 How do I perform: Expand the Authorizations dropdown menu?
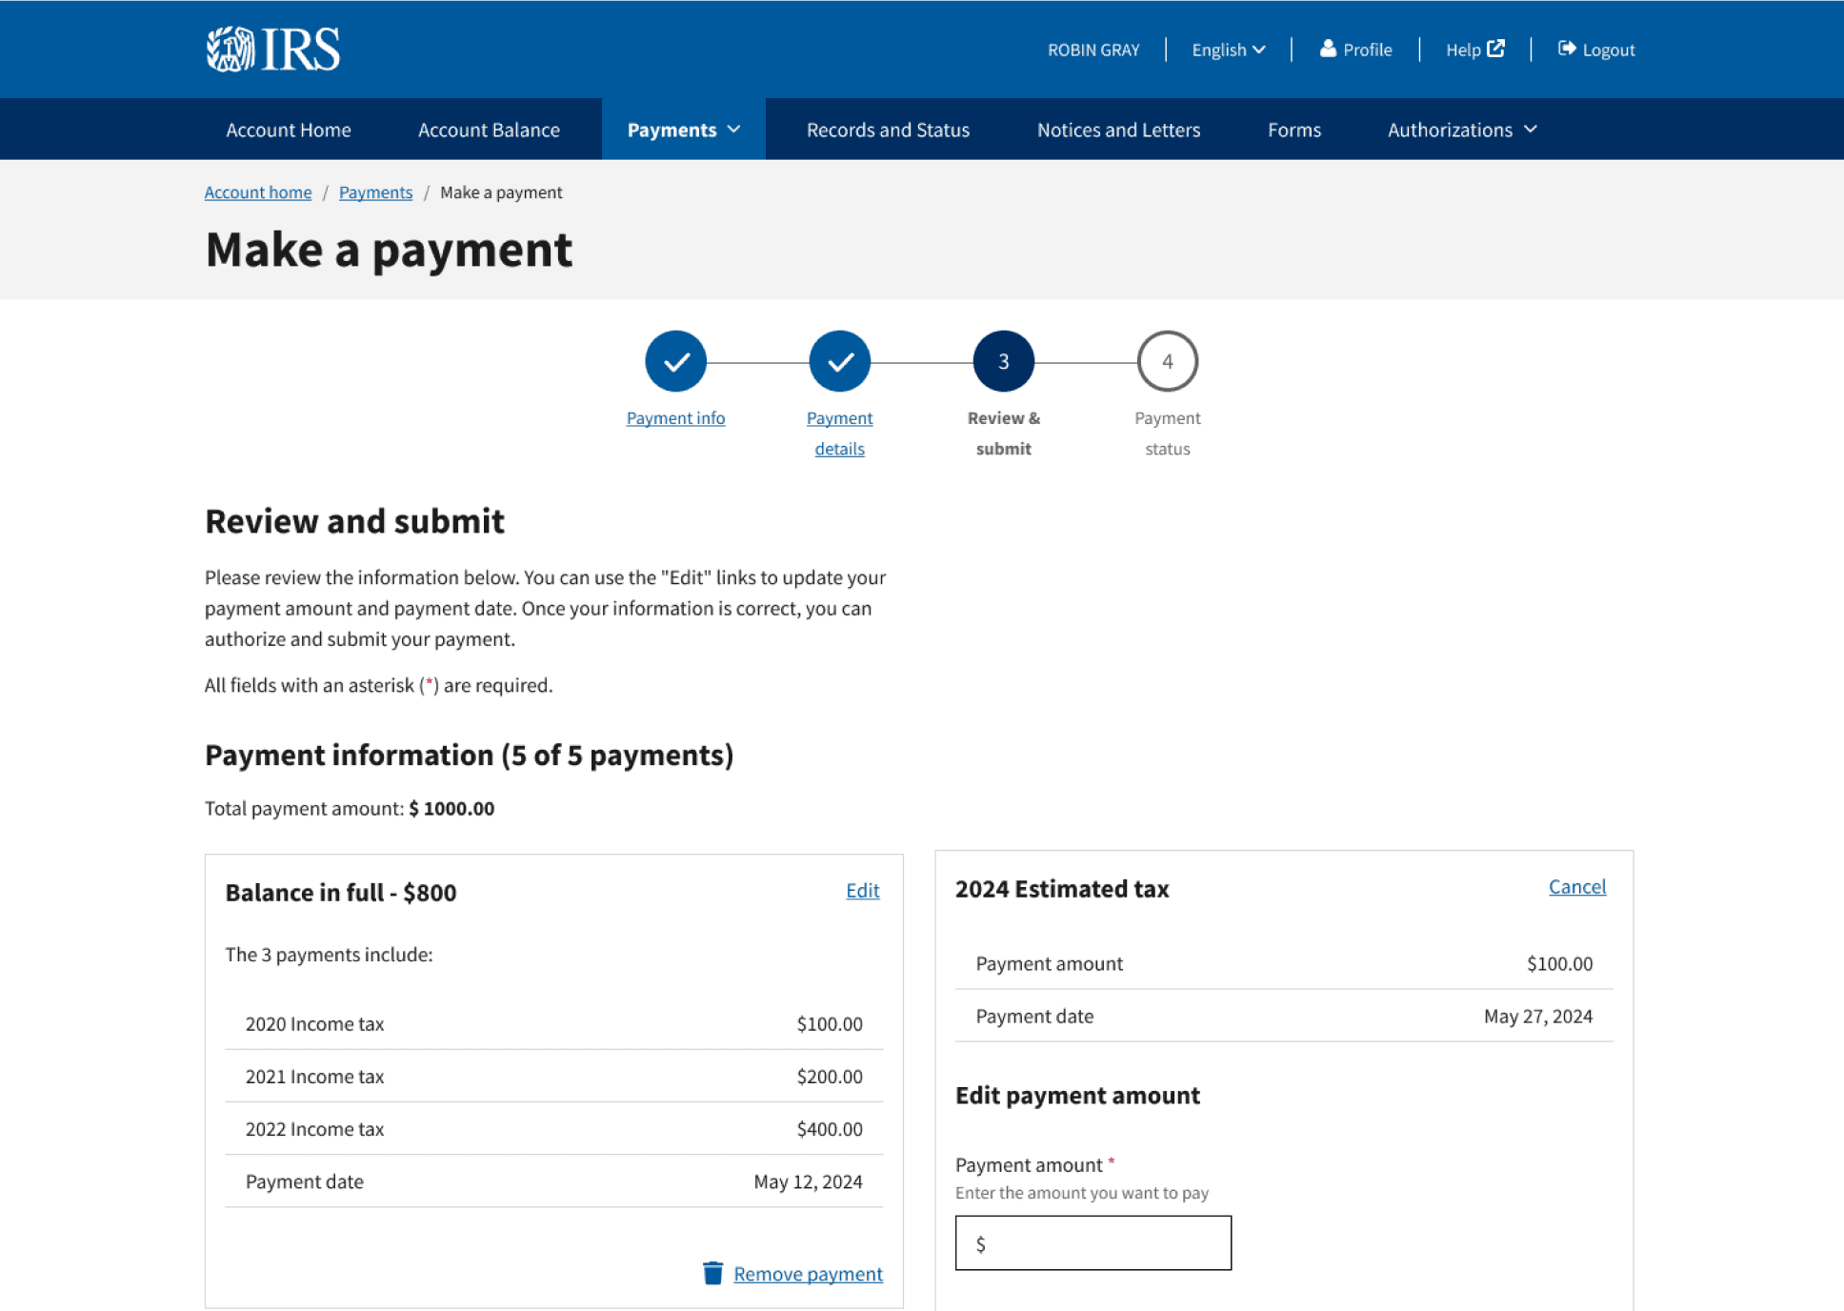(1462, 130)
